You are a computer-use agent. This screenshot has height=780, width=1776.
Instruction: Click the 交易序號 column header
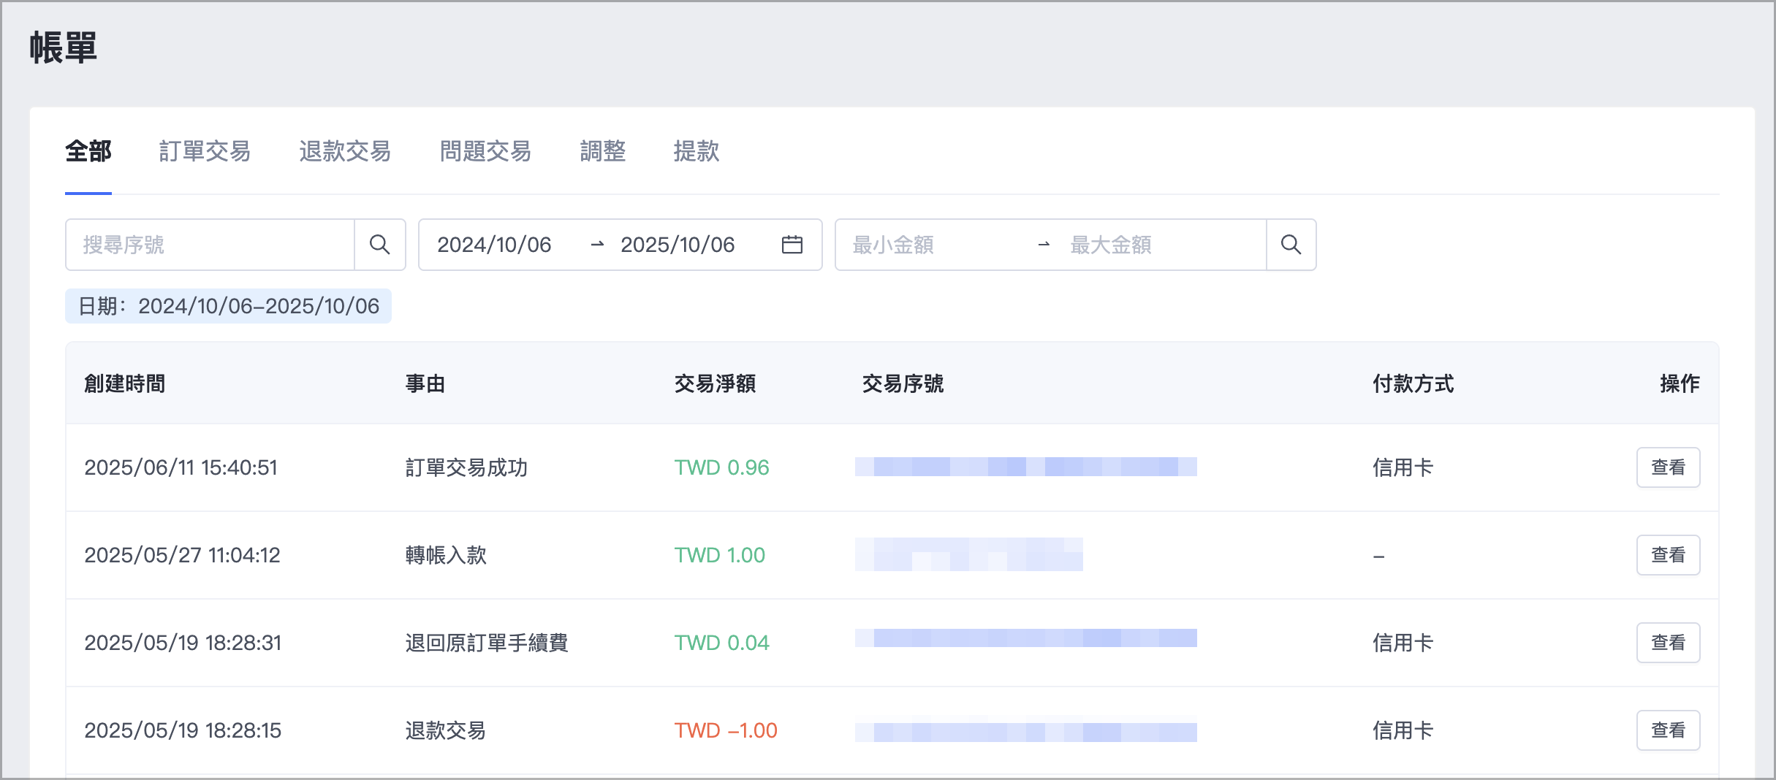[903, 383]
